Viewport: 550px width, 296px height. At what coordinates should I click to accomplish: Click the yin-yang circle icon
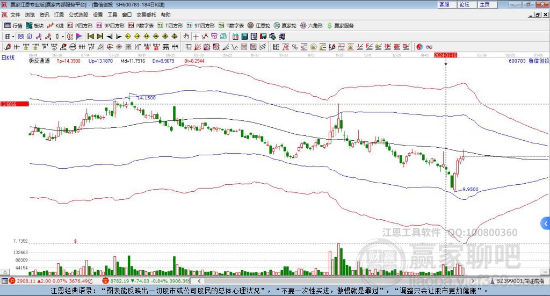(x=419, y=47)
